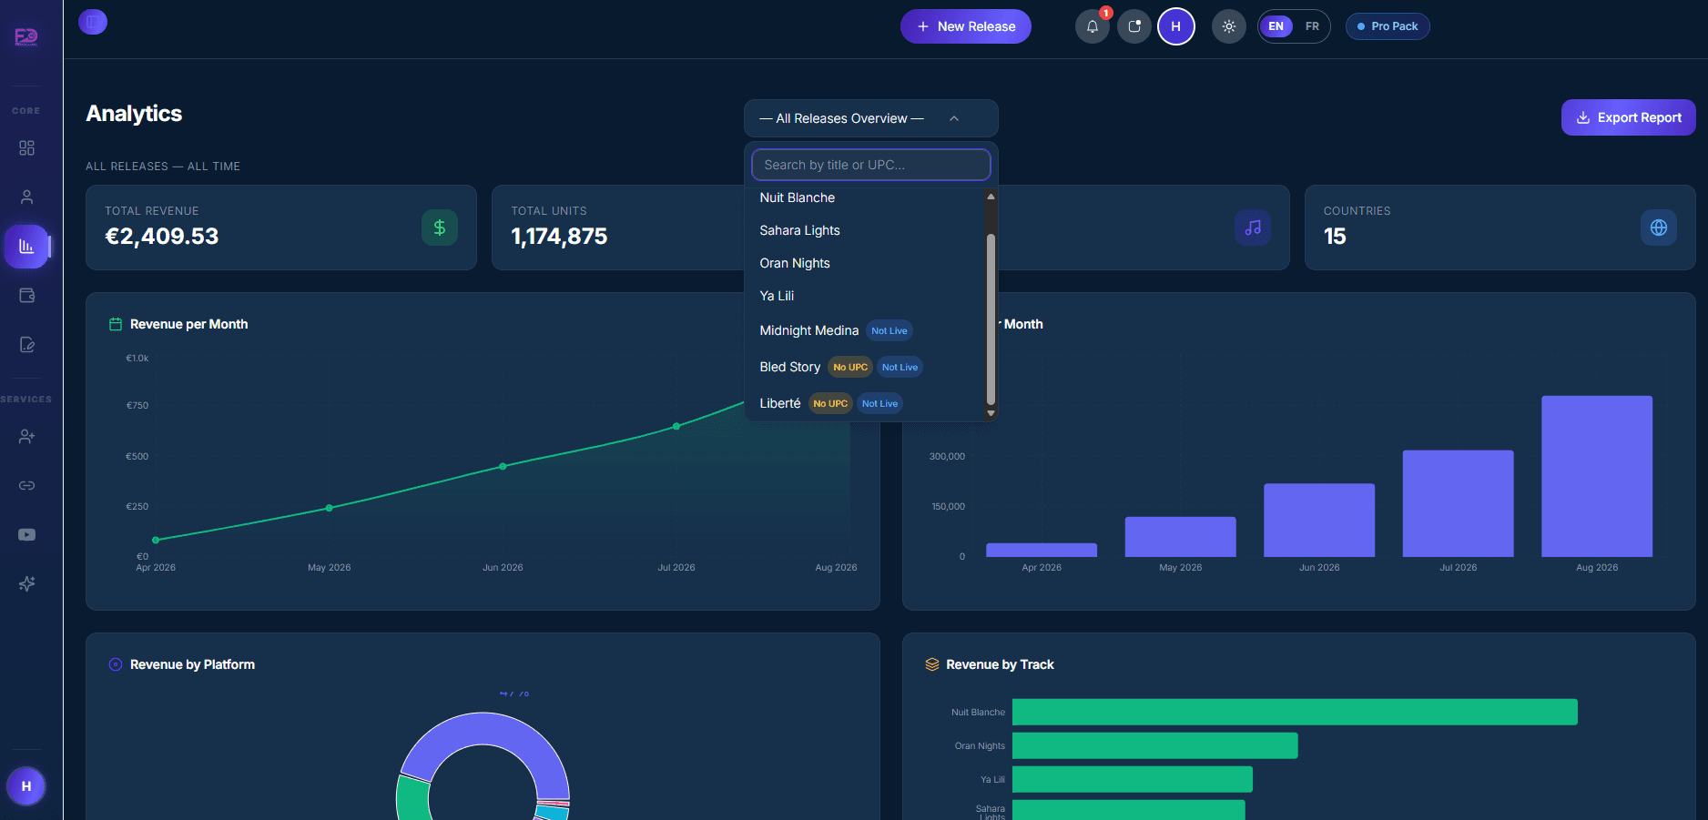1708x820 pixels.
Task: Open the add-user icon under Services
Action: point(26,437)
